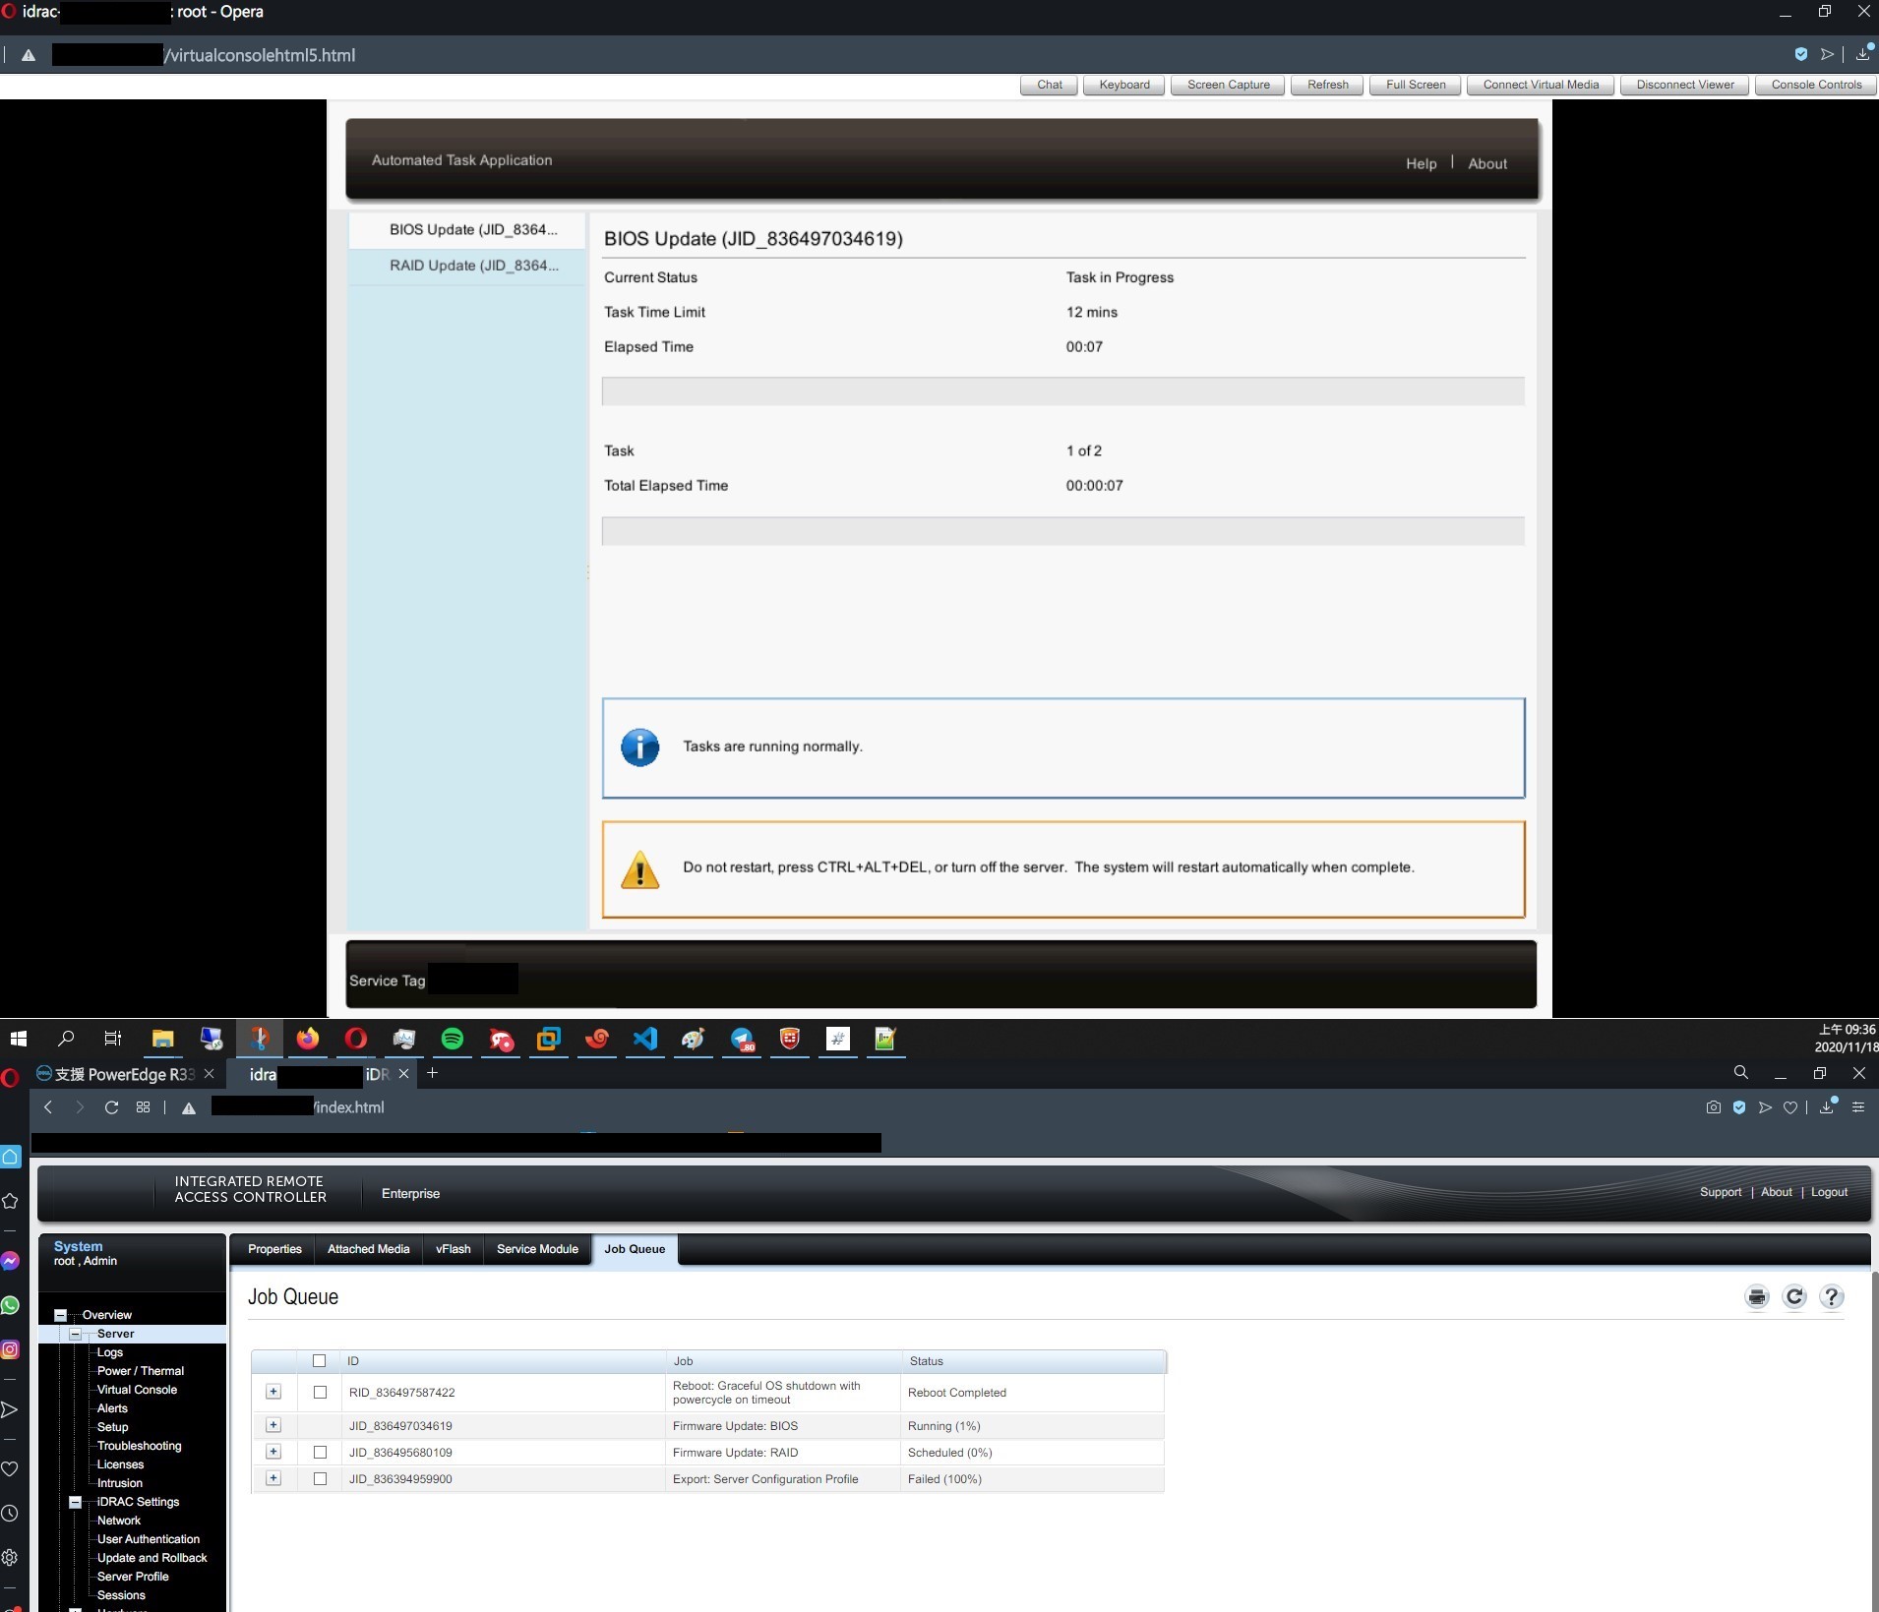1879x1612 pixels.
Task: Check the box for JID_836394959900 export job
Action: (320, 1479)
